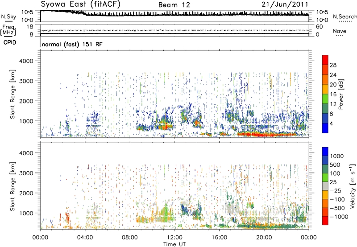This screenshot has height=247, width=357.
Task: Click the 'N.Search' legend label
Action: [x=345, y=16]
